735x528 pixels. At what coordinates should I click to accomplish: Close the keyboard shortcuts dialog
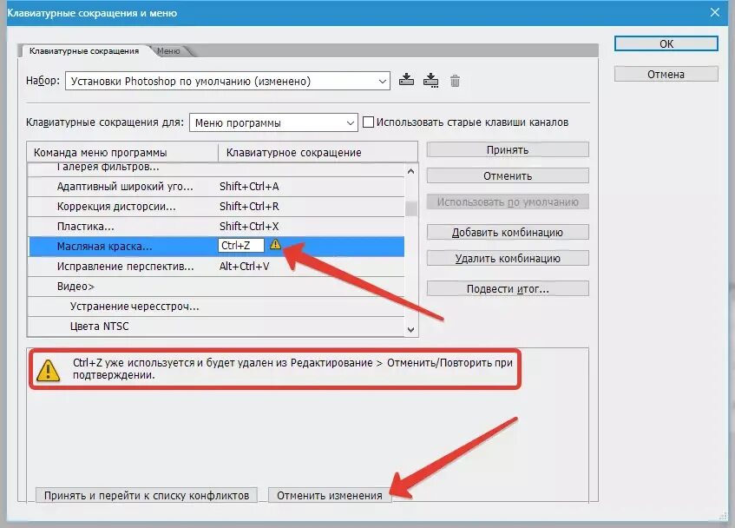click(x=715, y=12)
